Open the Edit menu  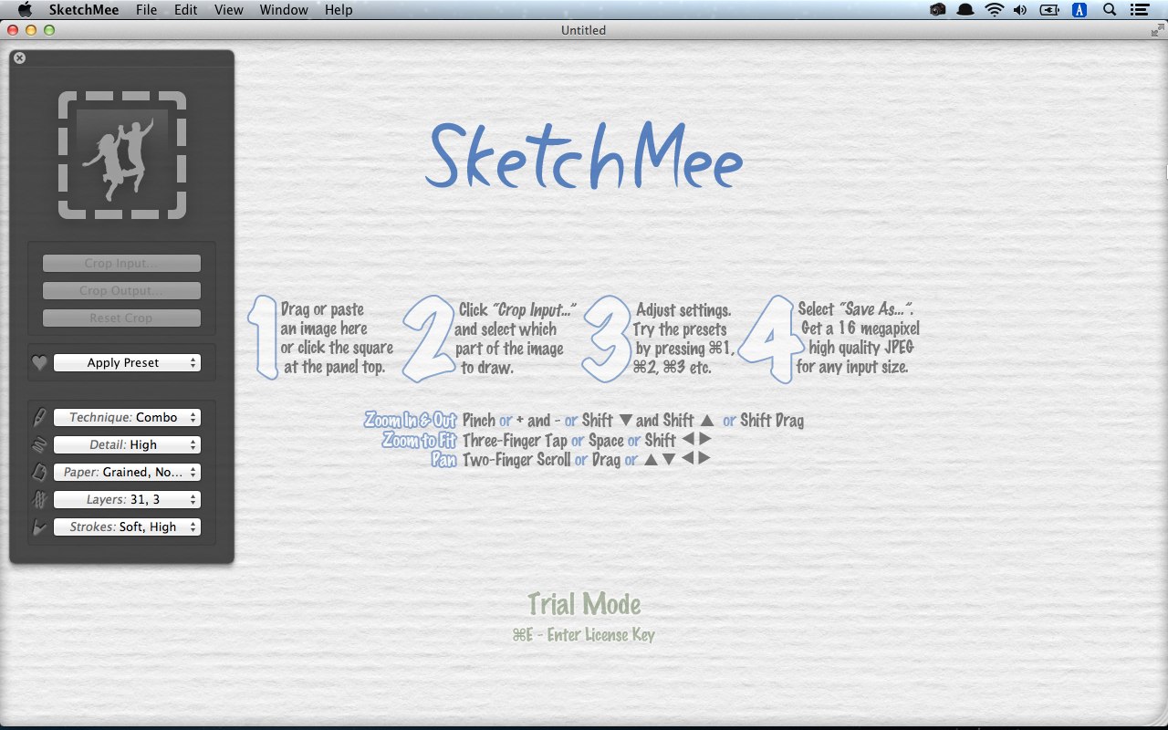pos(186,10)
